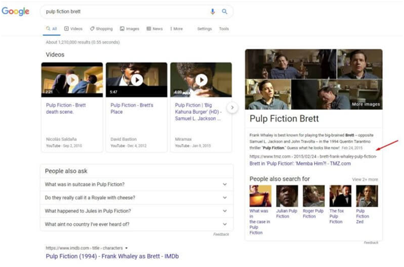Open 'Pulp Fiction Zed' text link
404x267 pixels.
tap(363, 216)
